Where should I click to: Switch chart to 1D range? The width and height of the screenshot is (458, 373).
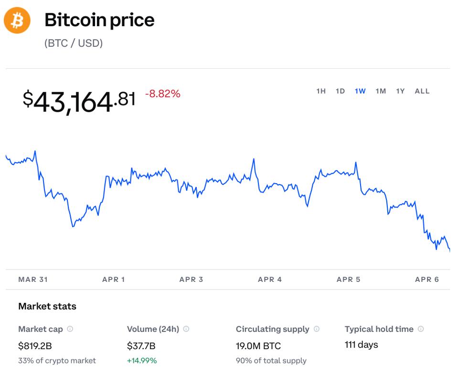click(x=340, y=91)
